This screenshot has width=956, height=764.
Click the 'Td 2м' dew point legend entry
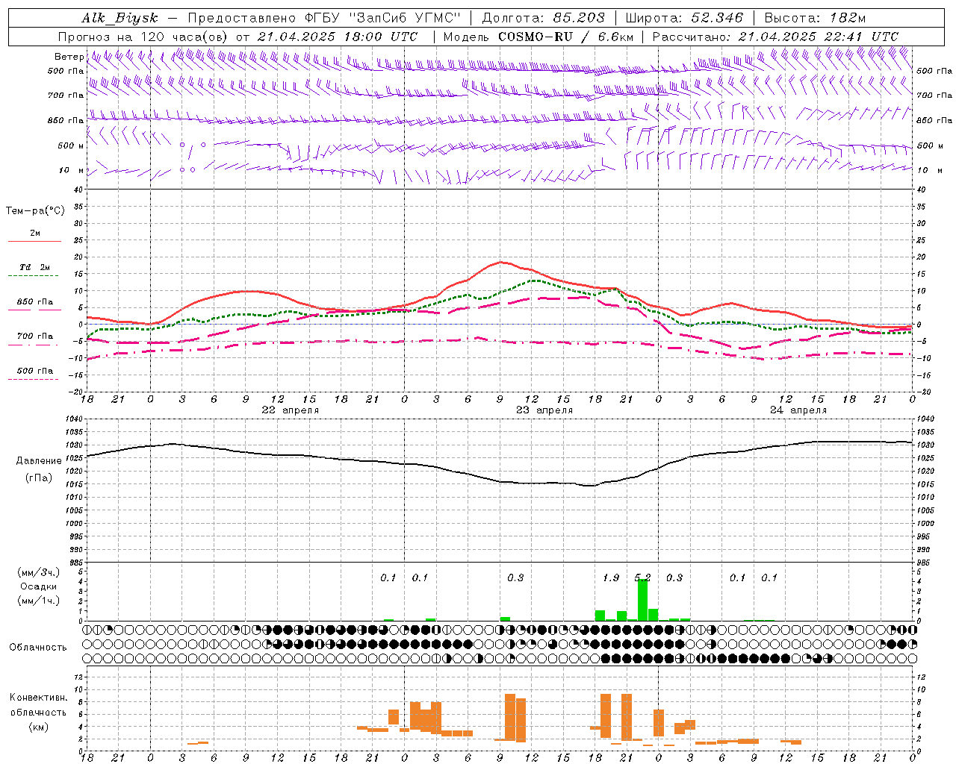tap(34, 267)
